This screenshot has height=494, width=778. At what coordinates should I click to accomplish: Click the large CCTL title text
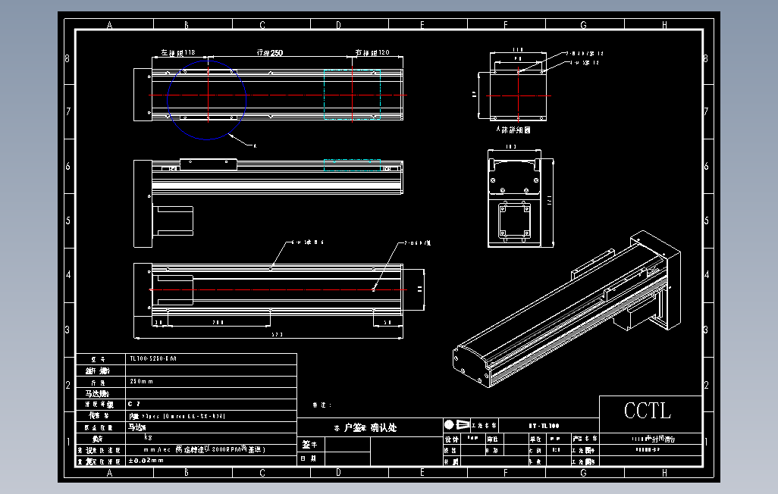coord(648,411)
